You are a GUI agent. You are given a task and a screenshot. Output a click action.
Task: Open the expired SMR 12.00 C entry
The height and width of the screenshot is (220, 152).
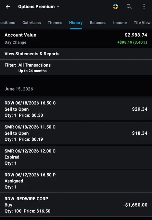(76, 157)
